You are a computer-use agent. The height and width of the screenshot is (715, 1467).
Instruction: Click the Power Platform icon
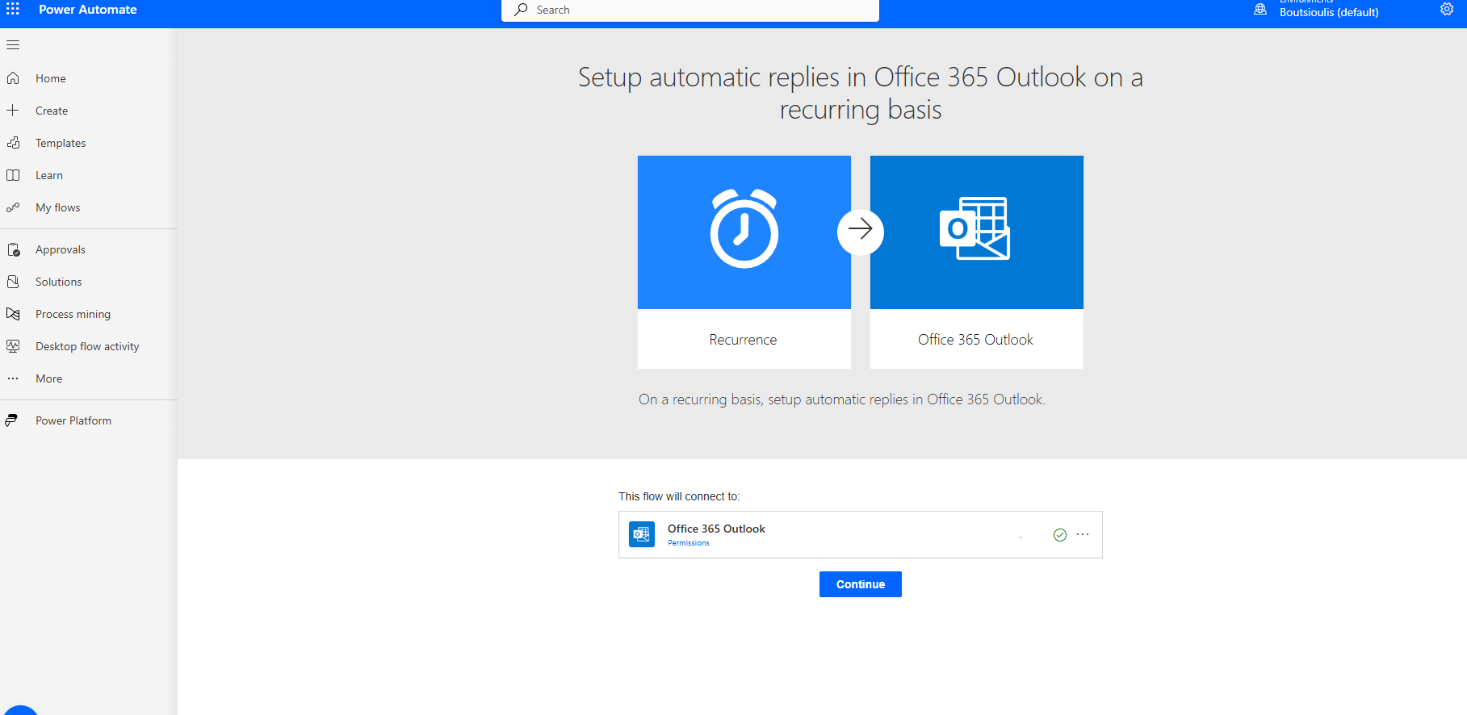[11, 420]
